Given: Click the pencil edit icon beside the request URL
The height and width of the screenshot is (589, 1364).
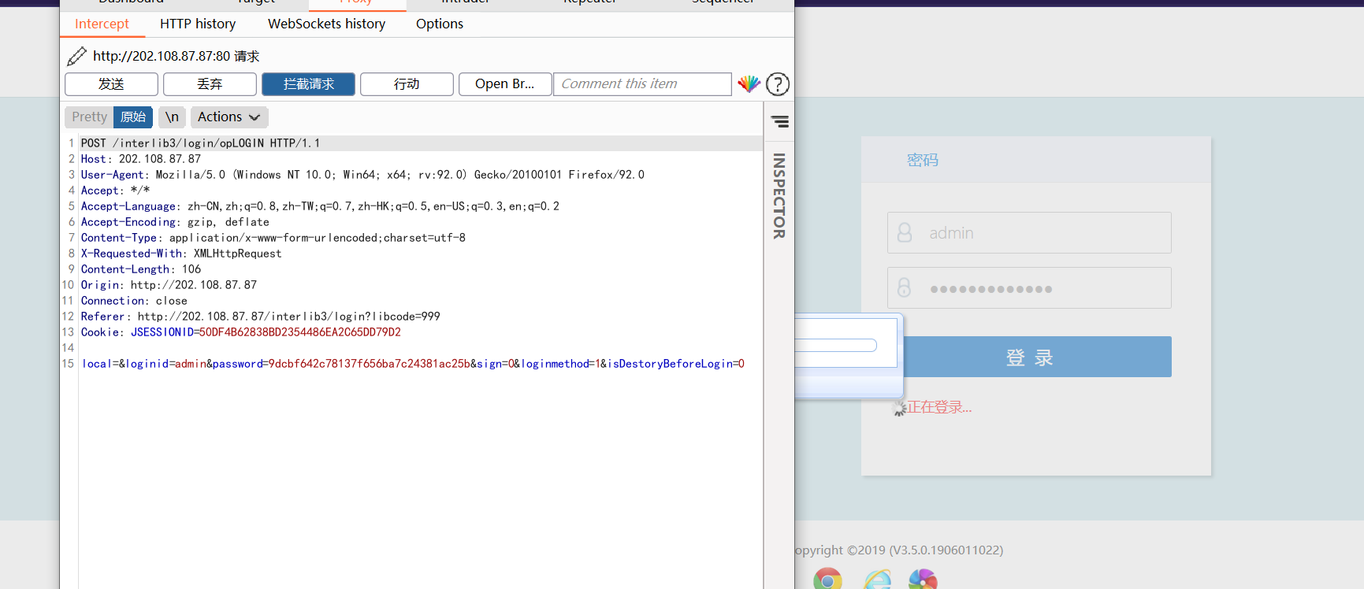Looking at the screenshot, I should [76, 56].
